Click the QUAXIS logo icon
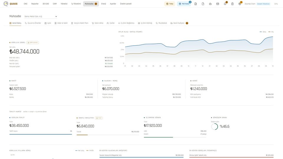This screenshot has height=159, width=283. (x=6, y=4)
